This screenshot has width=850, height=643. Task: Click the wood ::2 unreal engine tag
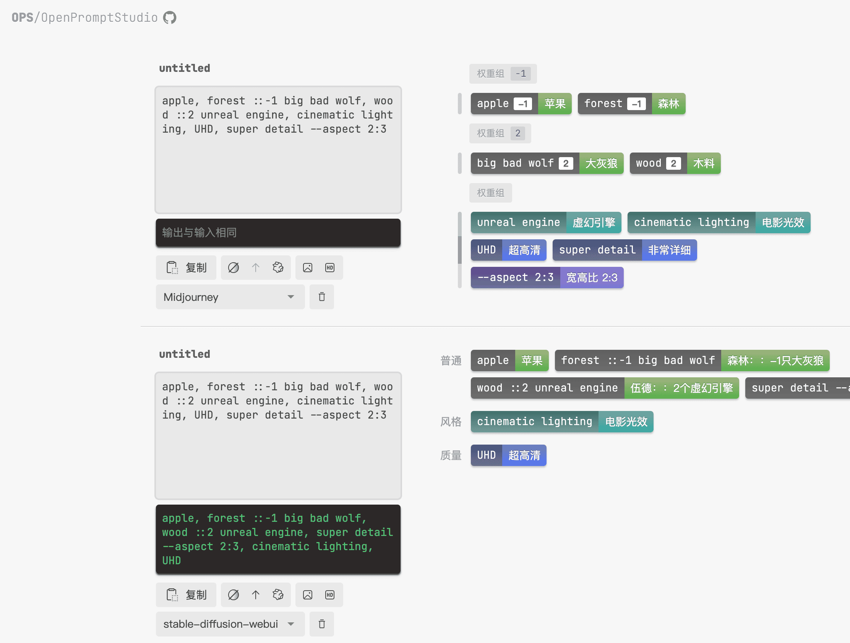pyautogui.click(x=605, y=388)
